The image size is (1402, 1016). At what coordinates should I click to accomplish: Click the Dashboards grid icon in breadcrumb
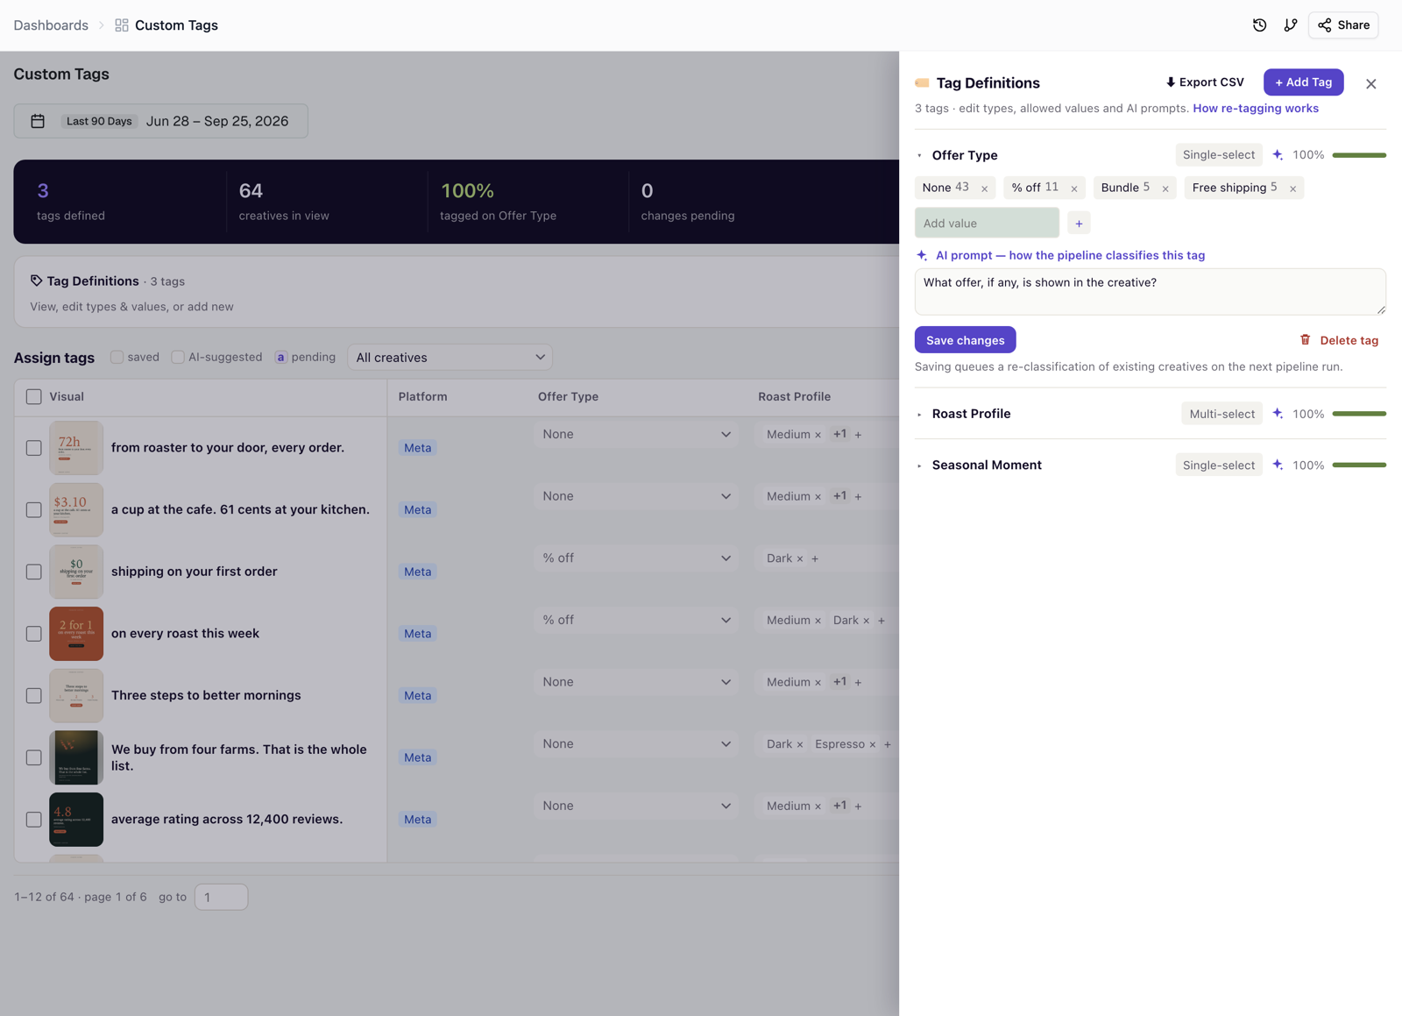pos(122,25)
